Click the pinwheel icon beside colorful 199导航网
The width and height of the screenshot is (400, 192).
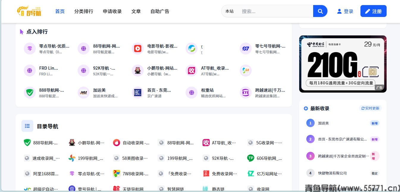(72, 158)
